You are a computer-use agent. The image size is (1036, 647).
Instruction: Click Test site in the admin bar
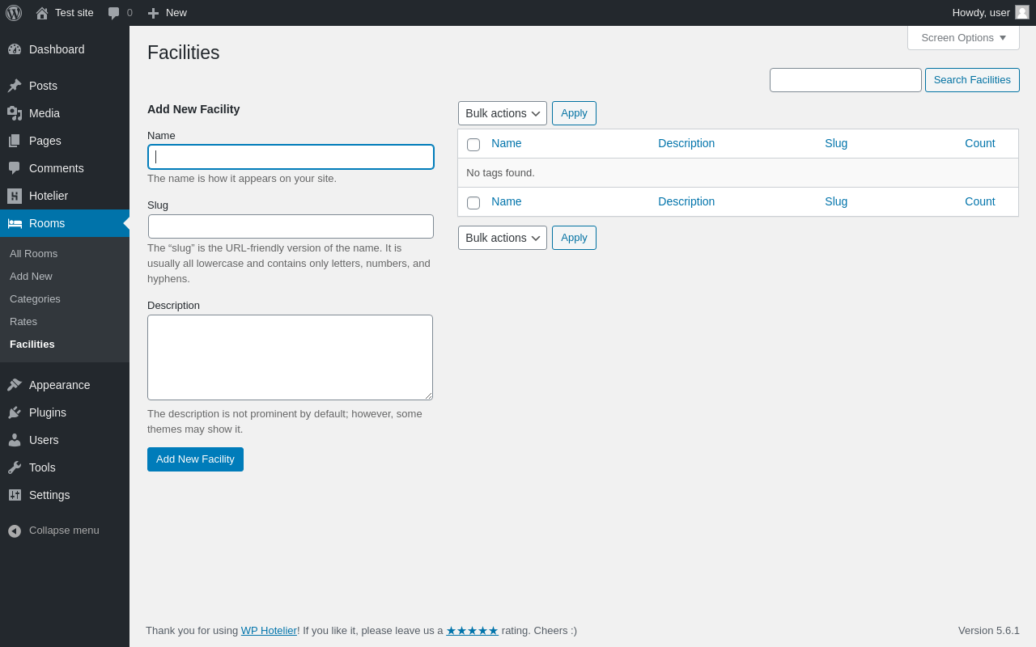(x=74, y=13)
